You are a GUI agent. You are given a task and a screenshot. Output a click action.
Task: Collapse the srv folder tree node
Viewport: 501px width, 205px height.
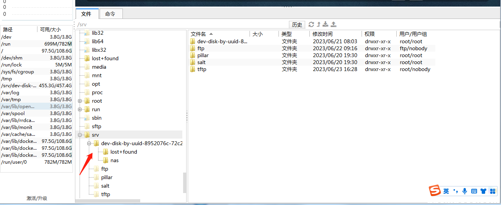coord(80,135)
